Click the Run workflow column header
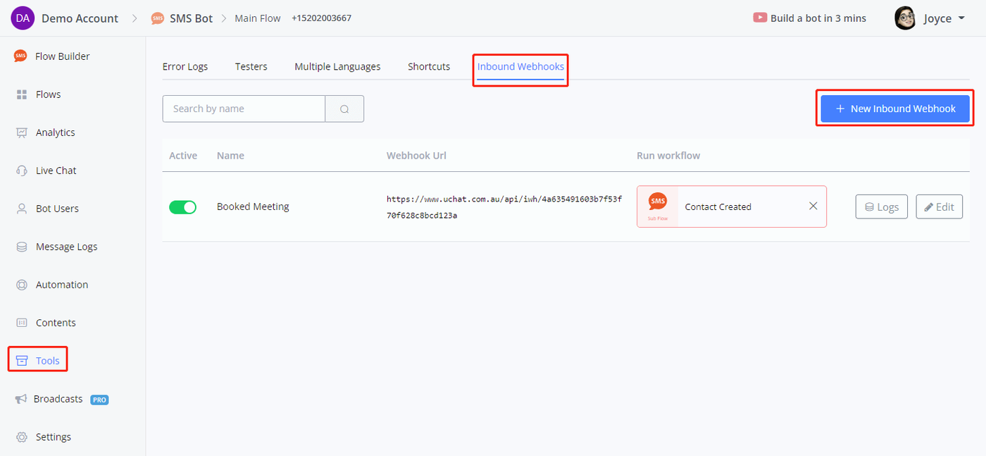The height and width of the screenshot is (456, 986). pyautogui.click(x=668, y=155)
